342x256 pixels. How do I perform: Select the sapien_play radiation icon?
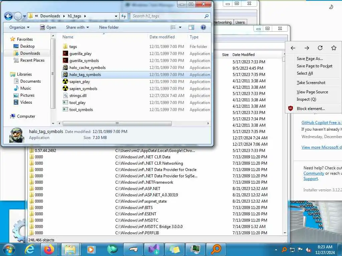[65, 81]
